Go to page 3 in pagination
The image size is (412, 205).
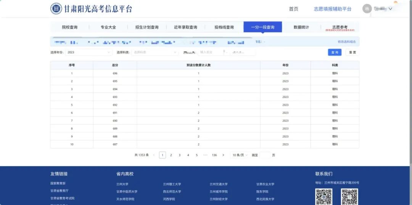[x=179, y=155]
